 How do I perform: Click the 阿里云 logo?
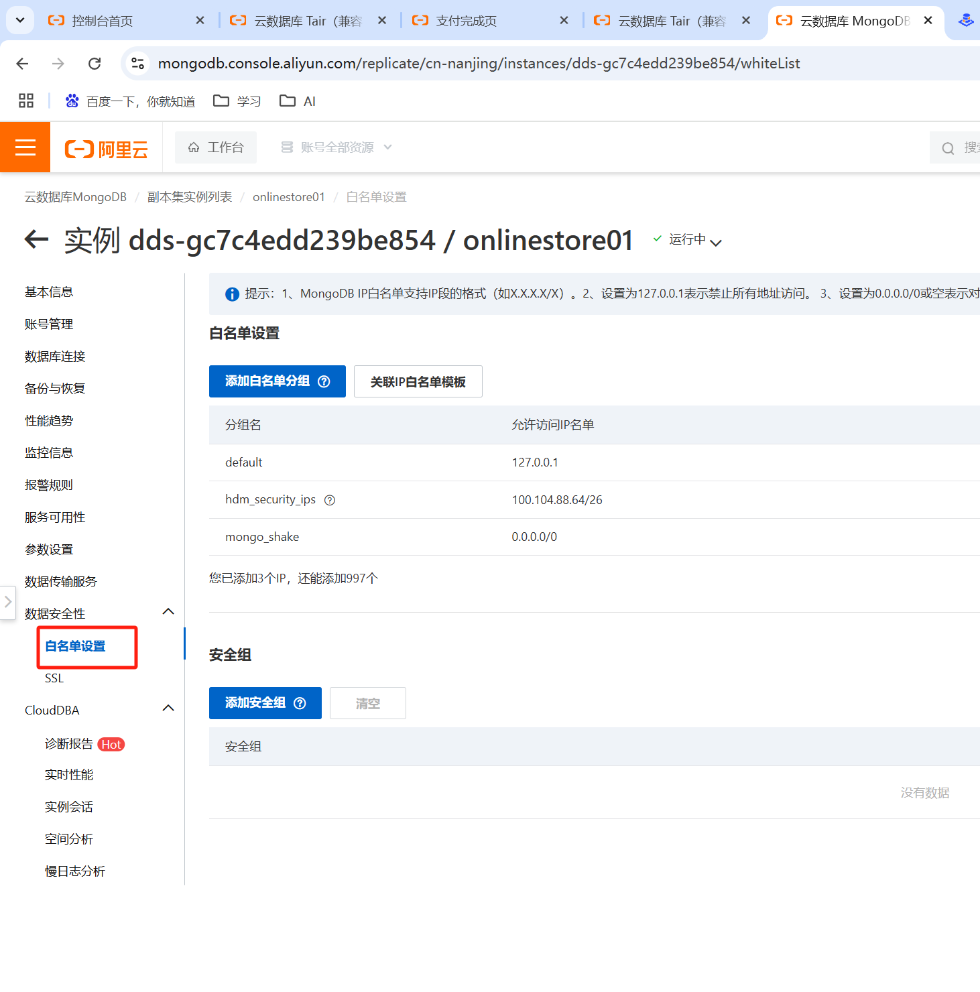(x=107, y=149)
